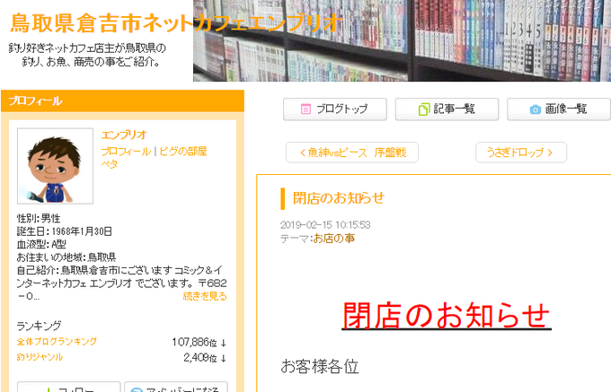Go to next post うさぎドロップ

(x=520, y=152)
